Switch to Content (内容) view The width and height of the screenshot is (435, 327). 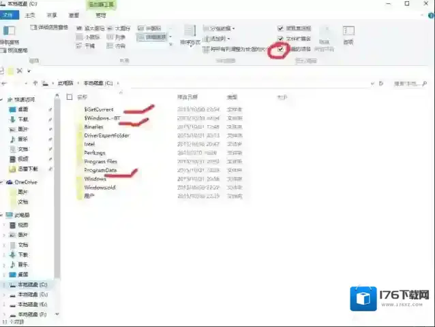tap(116, 46)
